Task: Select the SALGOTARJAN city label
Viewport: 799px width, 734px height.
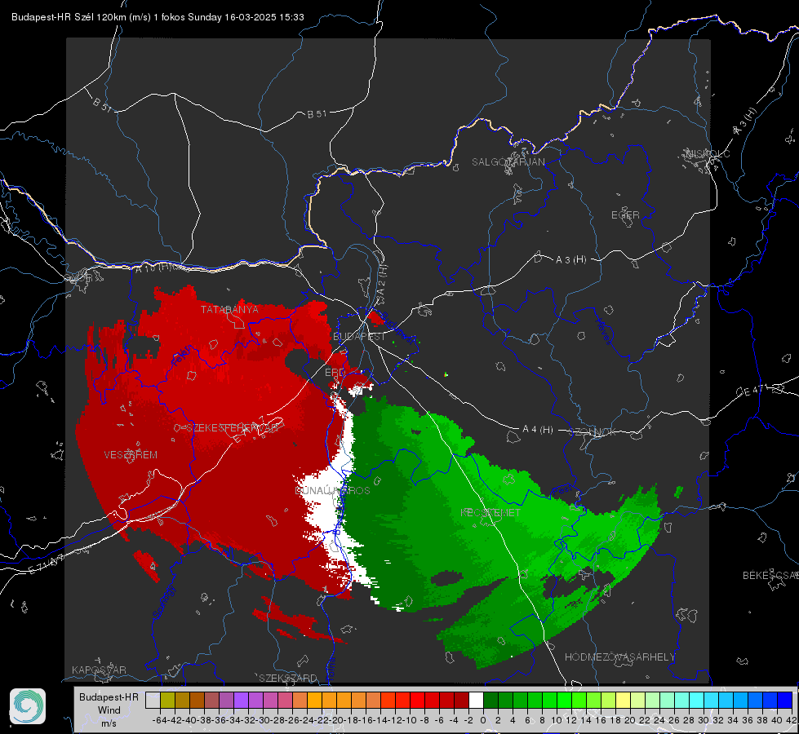Action: click(x=508, y=162)
